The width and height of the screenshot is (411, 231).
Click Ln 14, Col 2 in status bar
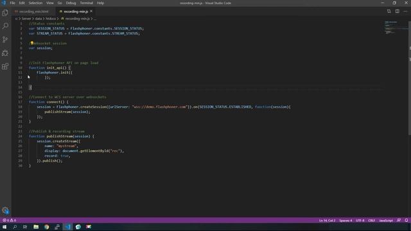point(327,220)
